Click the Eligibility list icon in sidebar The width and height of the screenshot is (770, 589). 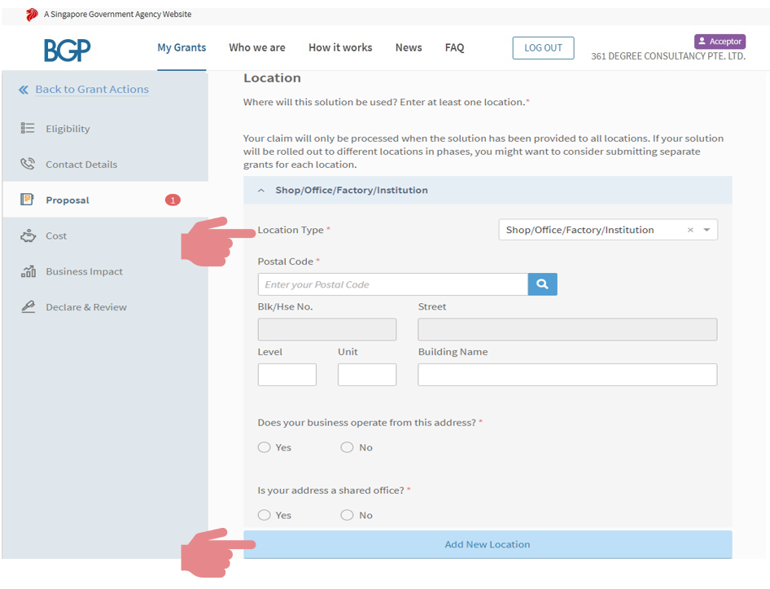(28, 129)
